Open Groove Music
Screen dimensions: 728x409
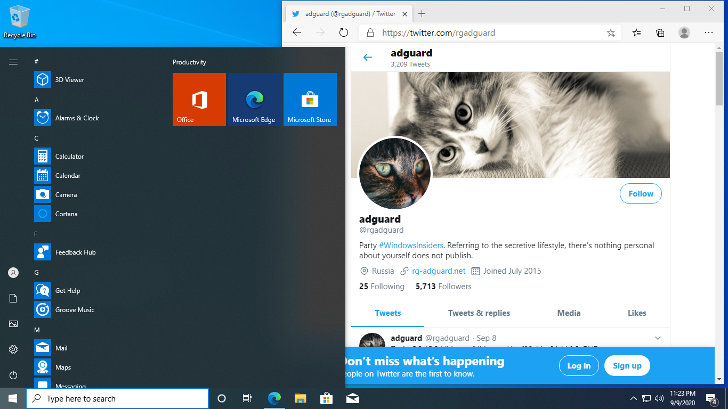96,310
